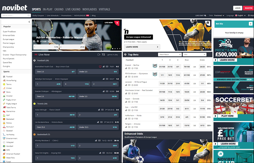Image resolution: width=254 pixels, height=163 pixels.
Task: Open Snooker - Player Championship link
Action: tap(15, 55)
